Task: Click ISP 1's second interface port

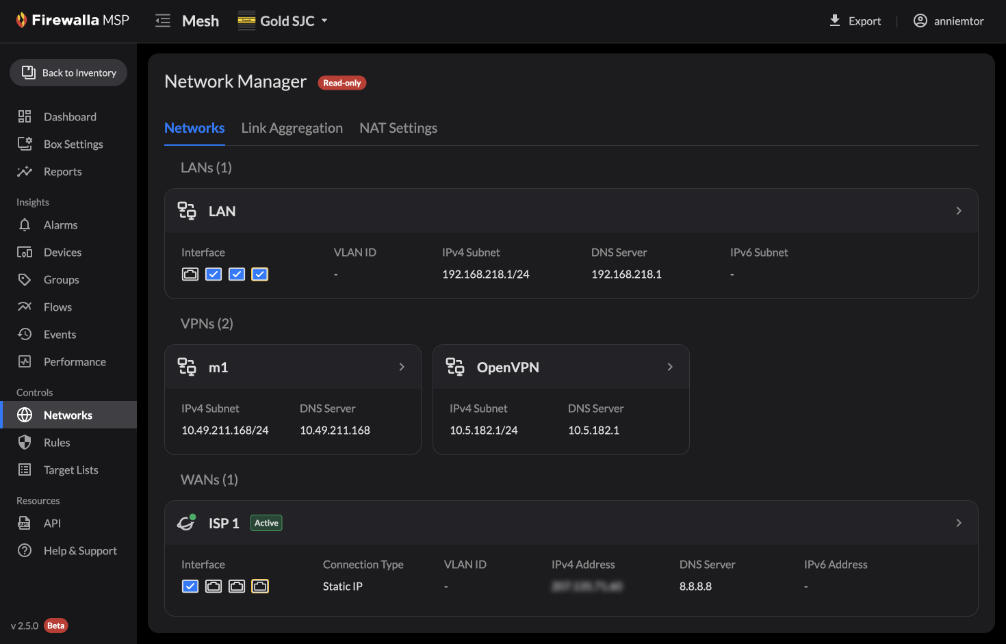Action: 214,587
